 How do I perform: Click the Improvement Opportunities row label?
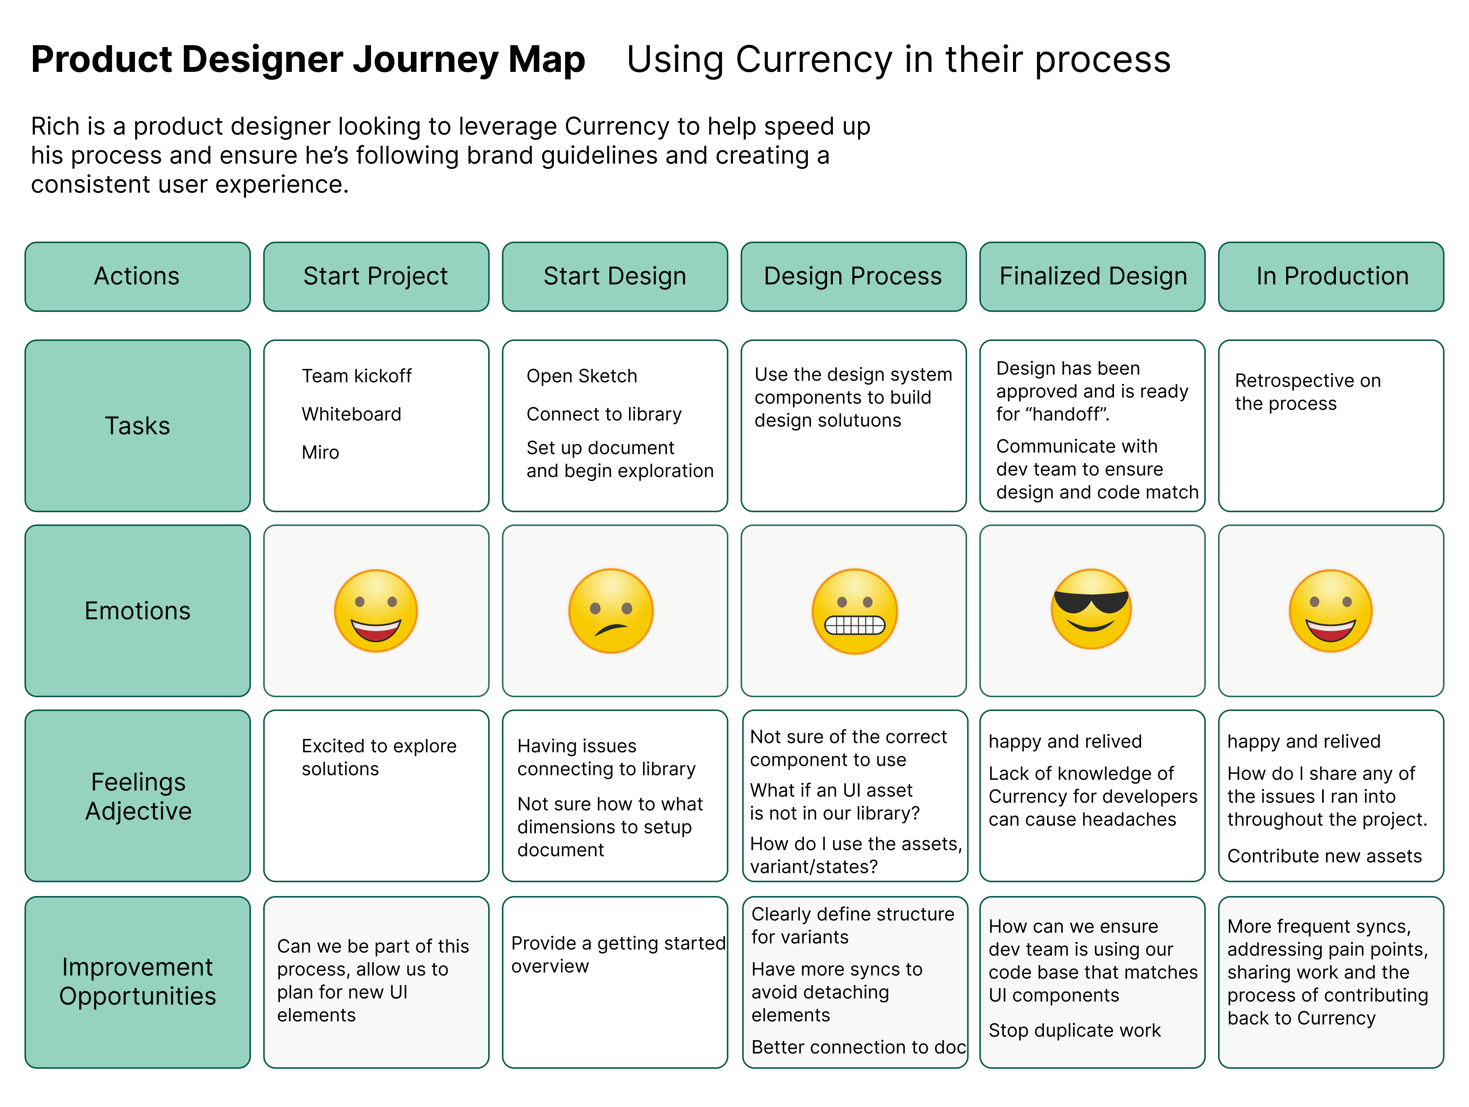[137, 982]
